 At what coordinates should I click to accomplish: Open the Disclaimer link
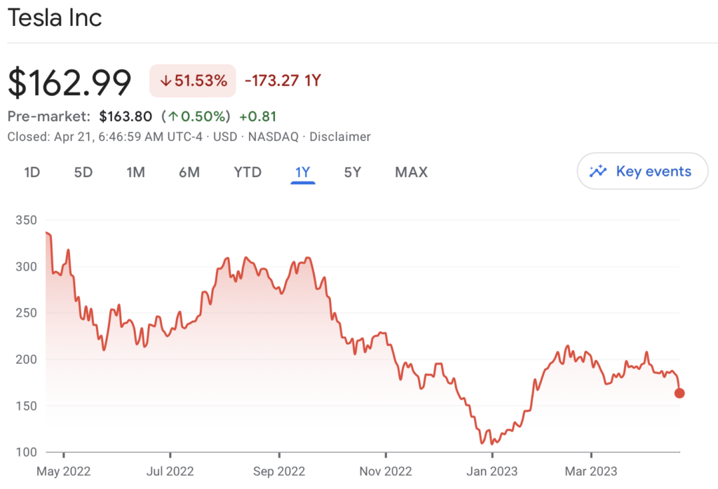pyautogui.click(x=340, y=137)
